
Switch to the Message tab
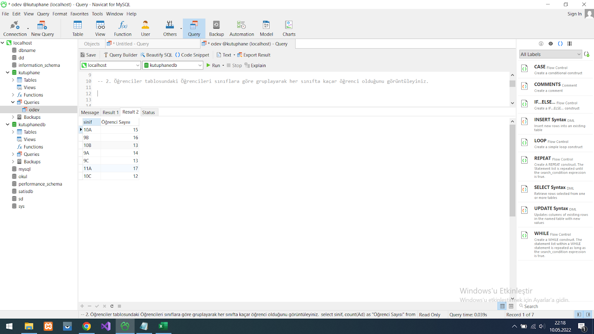tap(90, 112)
